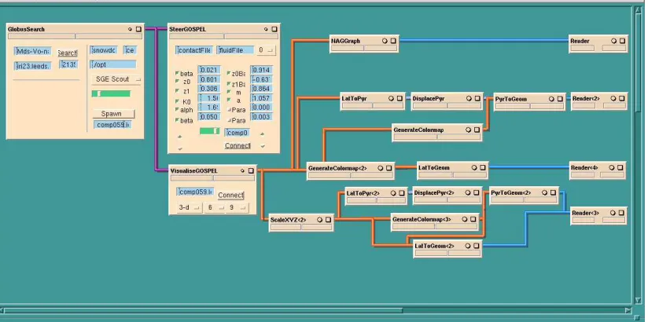Image resolution: width=648 pixels, height=322 pixels.
Task: Click the square icon on LatToGeom module
Action: click(483, 168)
